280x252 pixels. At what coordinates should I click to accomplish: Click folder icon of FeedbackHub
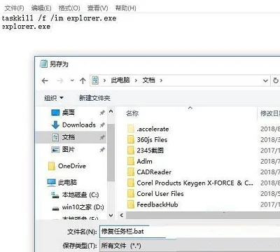(x=131, y=204)
